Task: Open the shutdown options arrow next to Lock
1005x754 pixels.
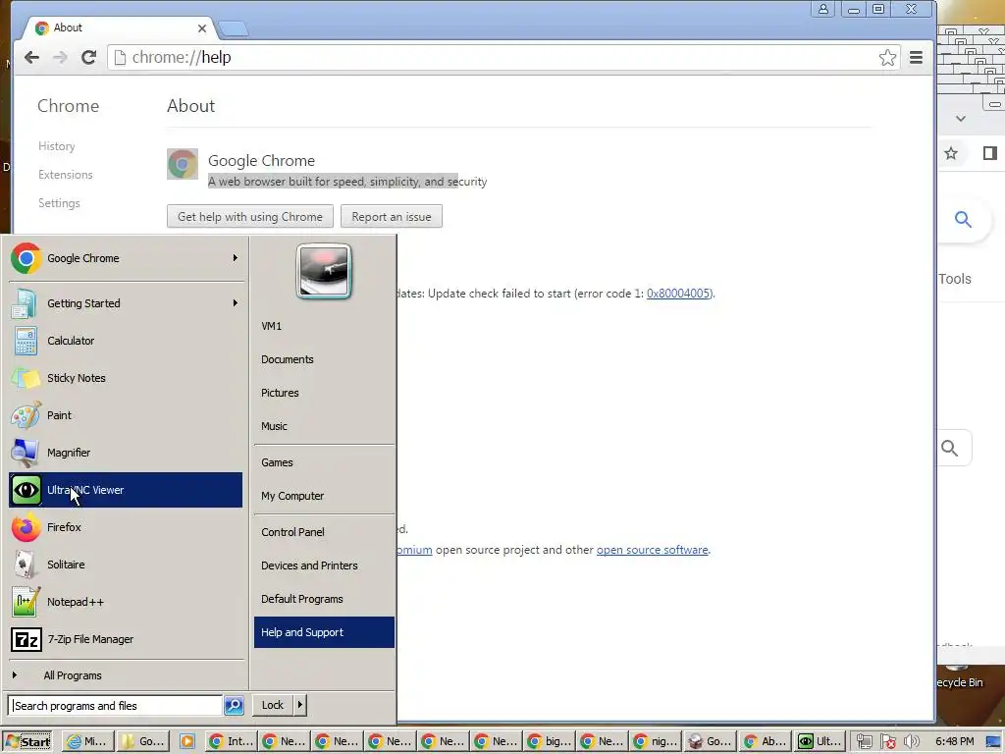Action: click(299, 705)
